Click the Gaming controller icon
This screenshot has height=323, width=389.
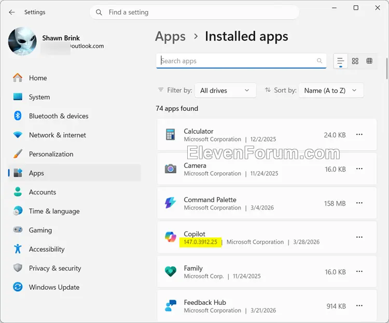[x=18, y=230]
